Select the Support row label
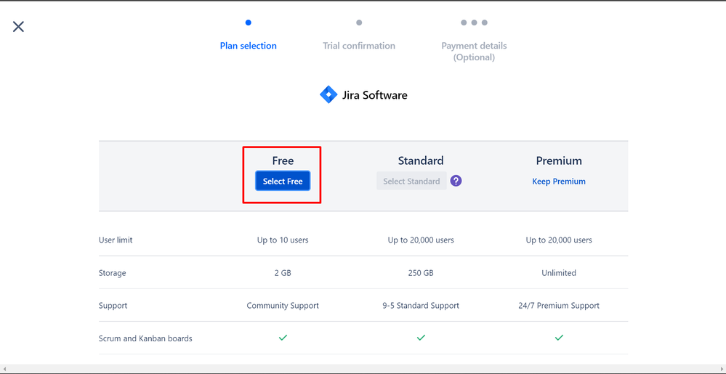Image resolution: width=726 pixels, height=374 pixels. (x=113, y=306)
